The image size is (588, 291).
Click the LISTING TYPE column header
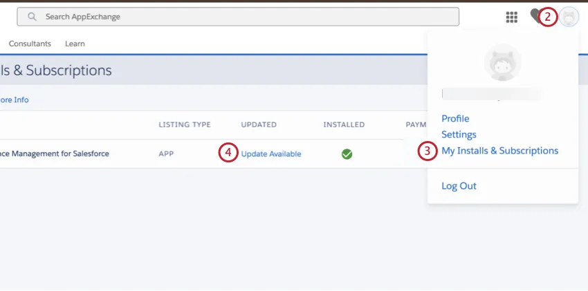pyautogui.click(x=185, y=124)
